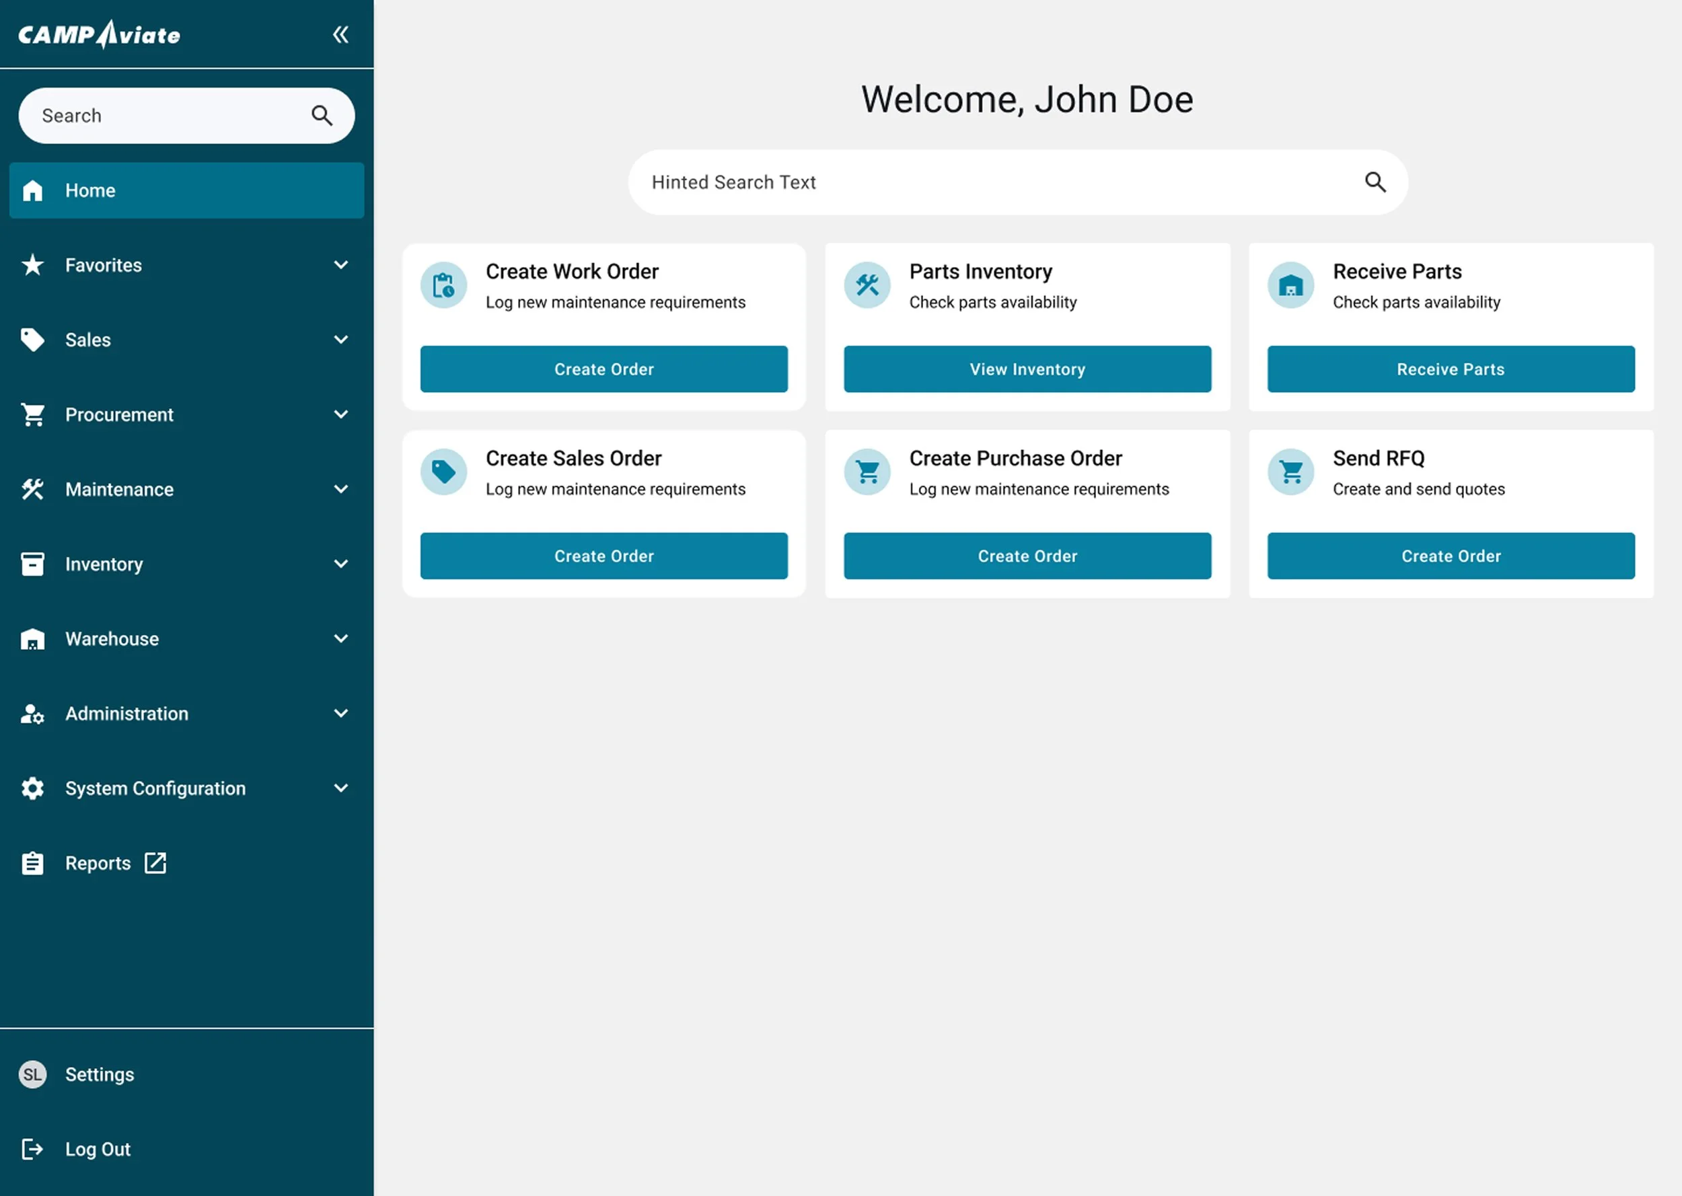1682x1196 pixels.
Task: Select Home in the sidebar
Action: (186, 191)
